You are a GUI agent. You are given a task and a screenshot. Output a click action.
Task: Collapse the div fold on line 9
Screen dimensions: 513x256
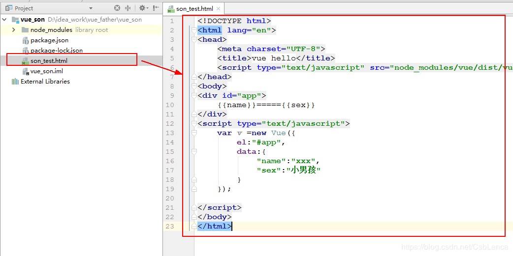coord(194,96)
